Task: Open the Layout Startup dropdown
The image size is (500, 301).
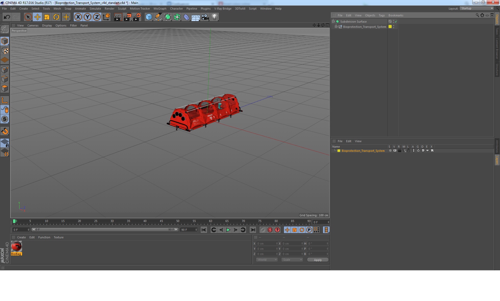Action: point(477,9)
